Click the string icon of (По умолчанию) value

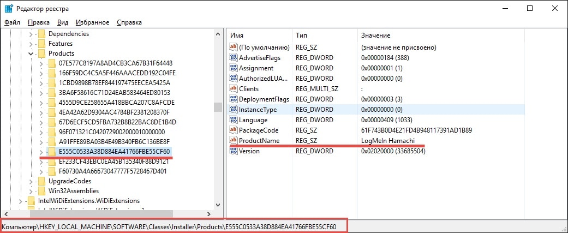[234, 47]
